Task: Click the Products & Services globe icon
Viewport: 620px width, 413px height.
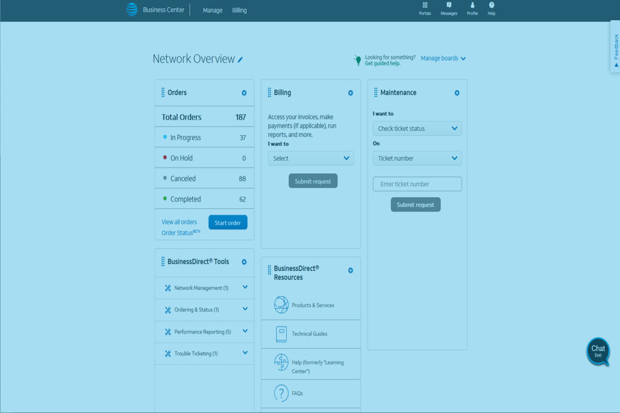Action: point(281,305)
